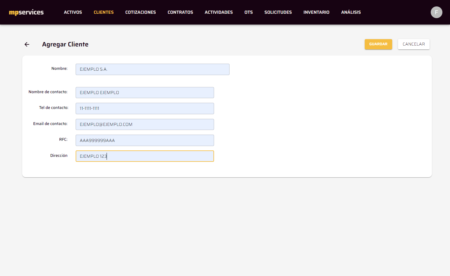
Task: Click the Dirección label
Action: 59,156
